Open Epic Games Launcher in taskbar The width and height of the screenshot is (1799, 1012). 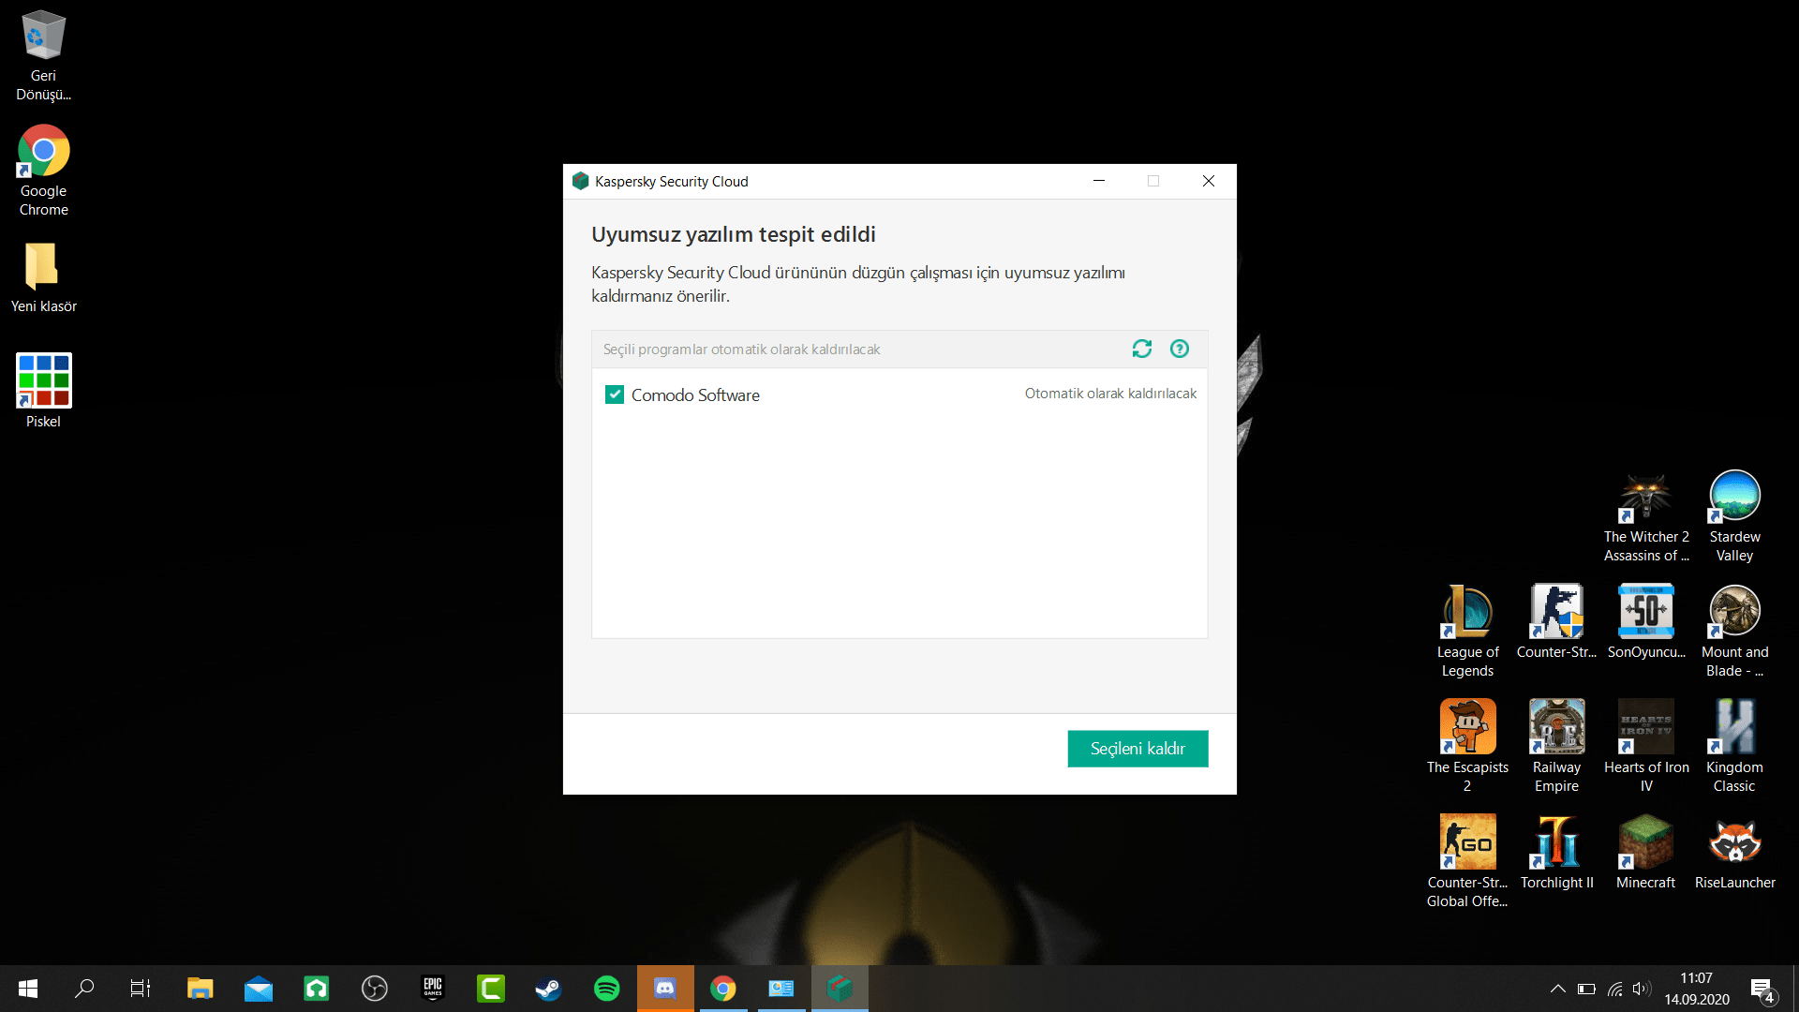(433, 988)
